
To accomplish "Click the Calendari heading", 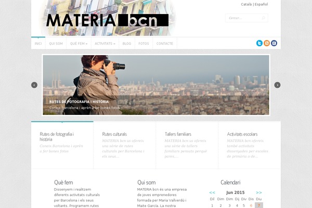I will [x=230, y=183].
